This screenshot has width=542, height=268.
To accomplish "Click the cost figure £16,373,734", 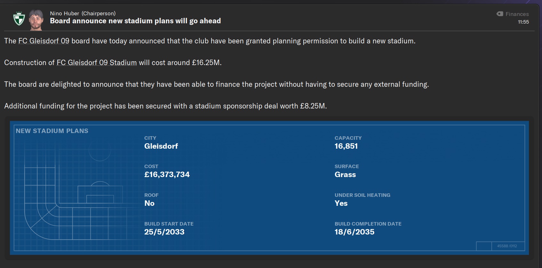I will coord(167,175).
